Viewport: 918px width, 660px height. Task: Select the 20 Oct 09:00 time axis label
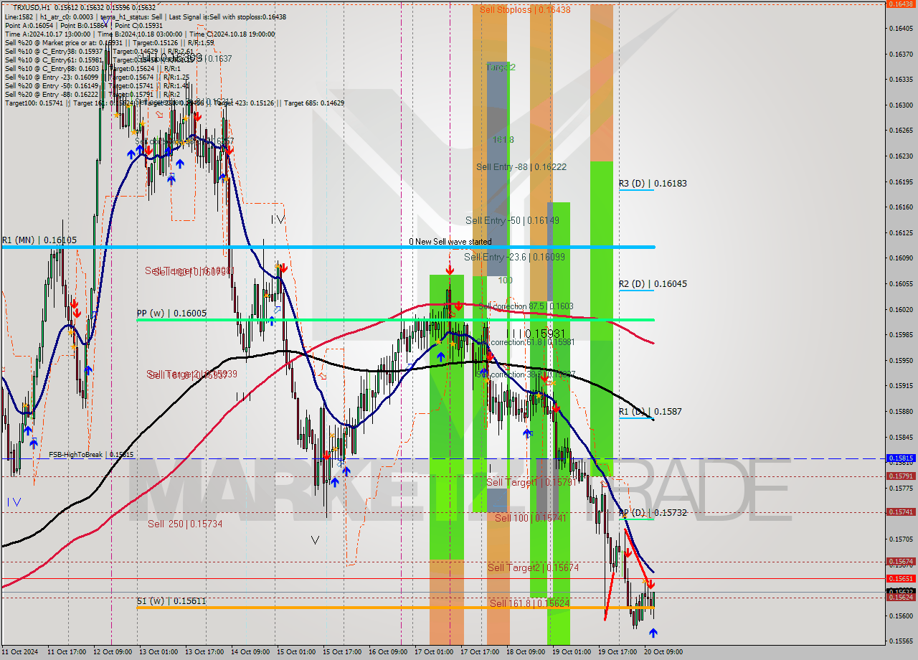665,652
